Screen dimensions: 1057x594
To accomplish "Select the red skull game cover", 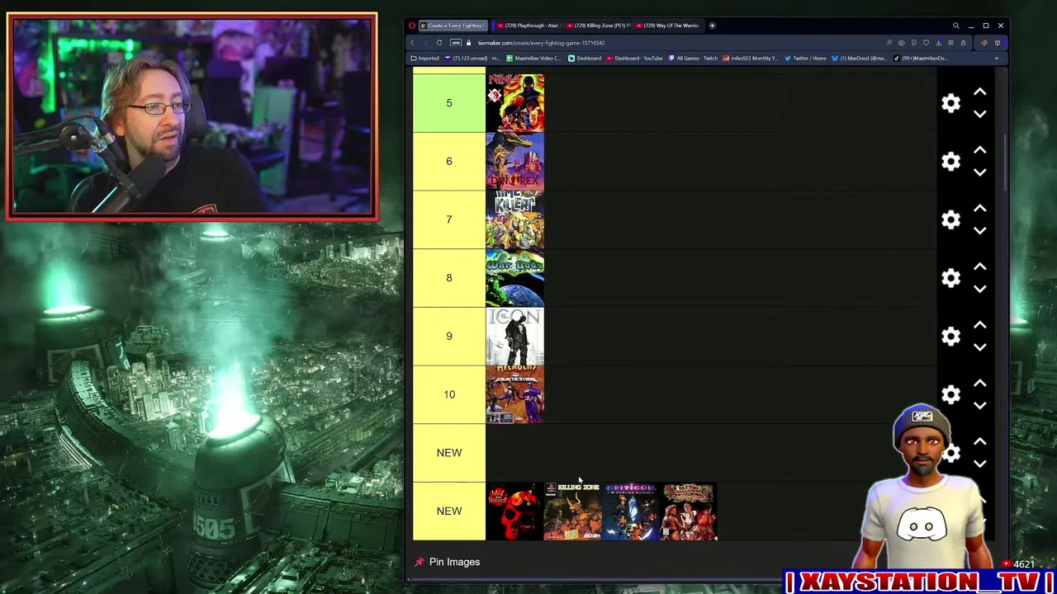I will click(515, 511).
